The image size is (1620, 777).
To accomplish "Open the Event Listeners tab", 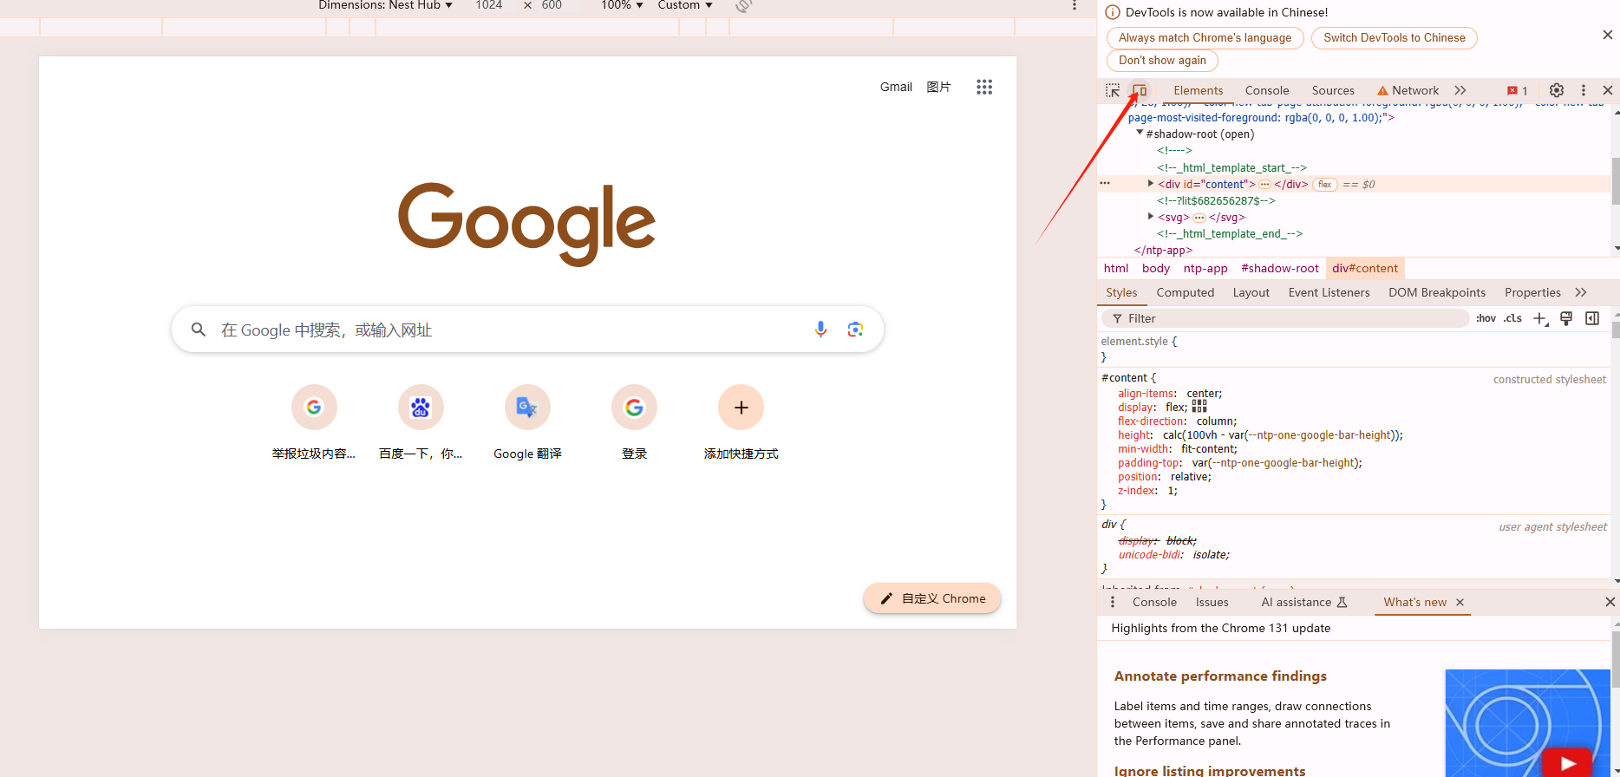I will point(1329,292).
